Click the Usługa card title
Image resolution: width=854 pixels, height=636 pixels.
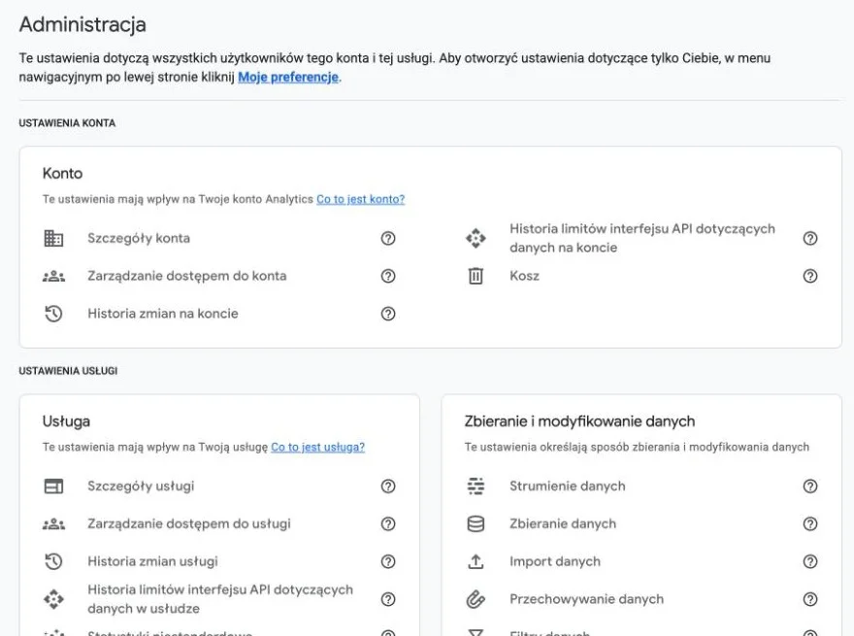click(66, 421)
